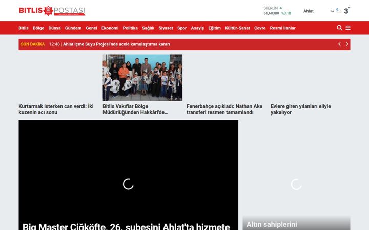
Task: Click the 3° temperature reading
Action: click(x=347, y=11)
